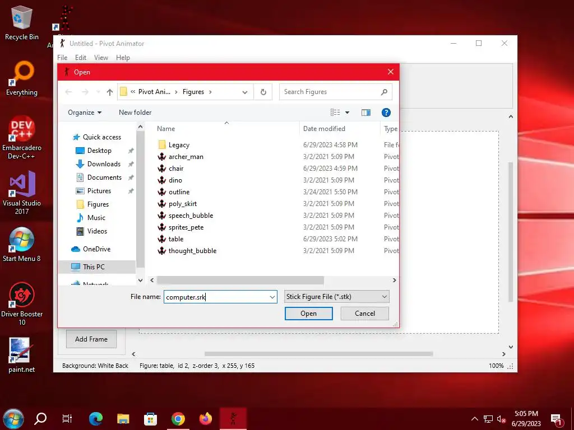Cancel the Open dialog
This screenshot has height=430, width=574.
(364, 314)
